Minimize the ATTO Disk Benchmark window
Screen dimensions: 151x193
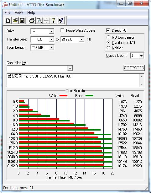click(121, 3)
